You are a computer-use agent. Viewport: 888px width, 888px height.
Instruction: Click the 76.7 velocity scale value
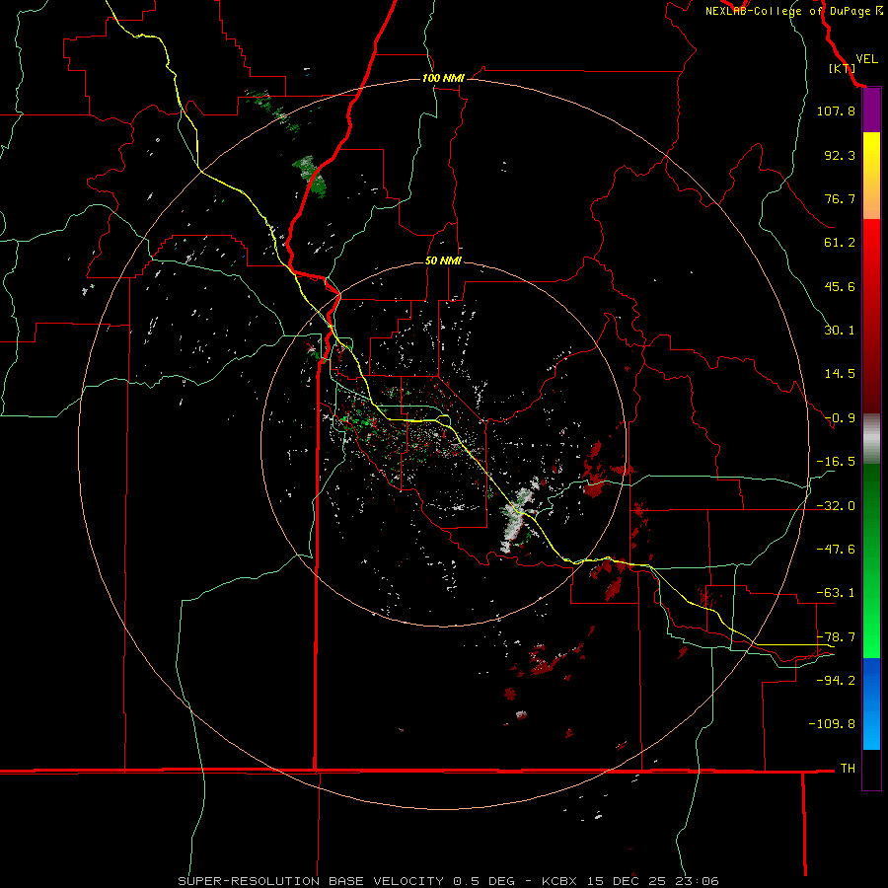click(x=840, y=198)
